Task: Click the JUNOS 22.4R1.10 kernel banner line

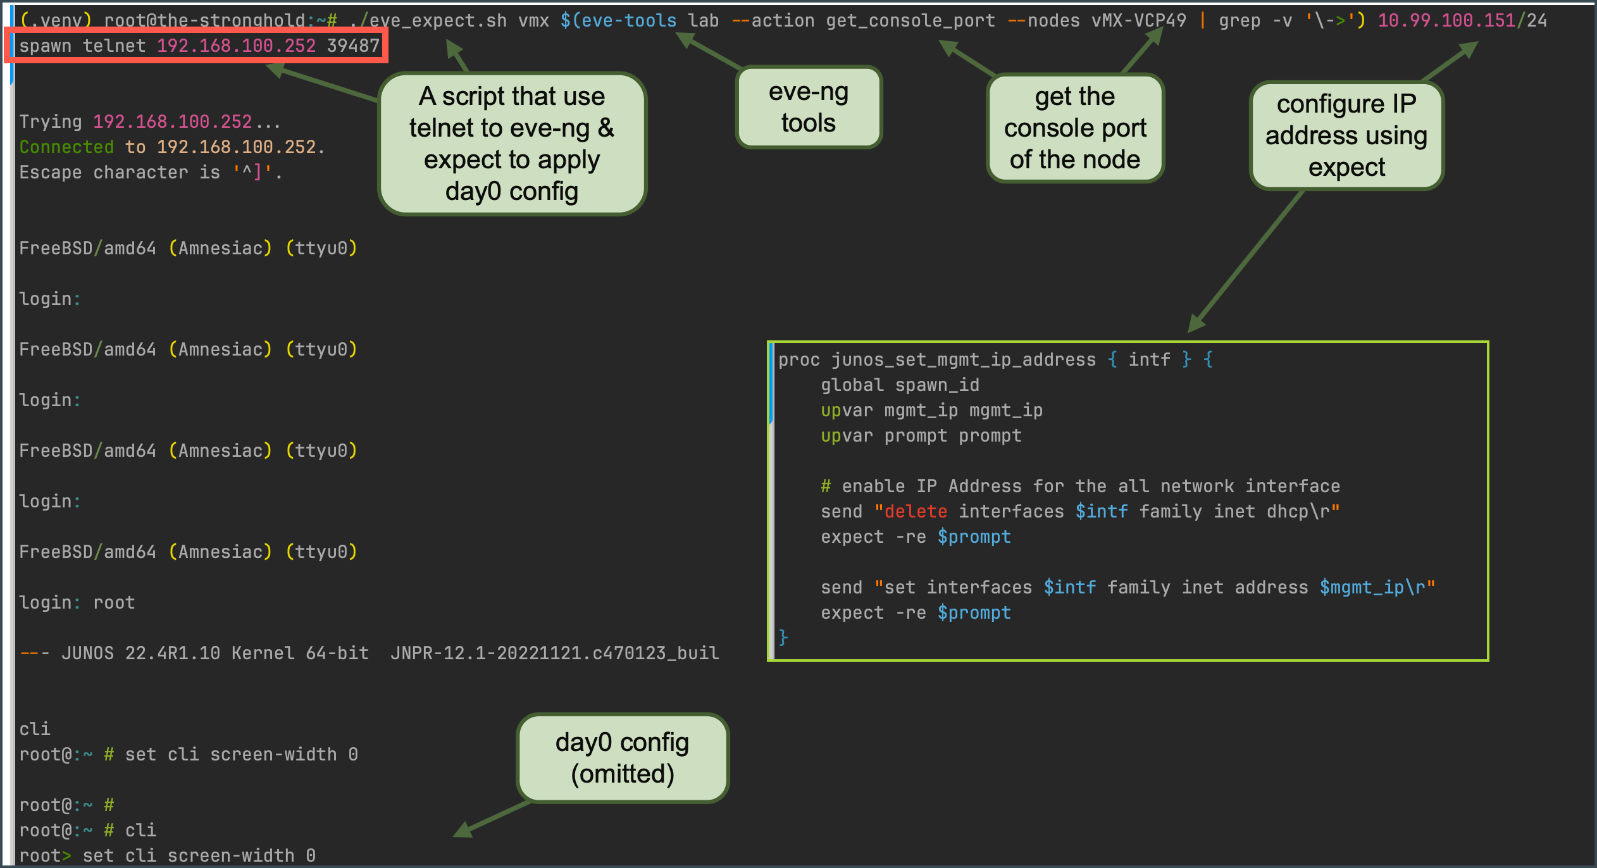Action: point(370,653)
